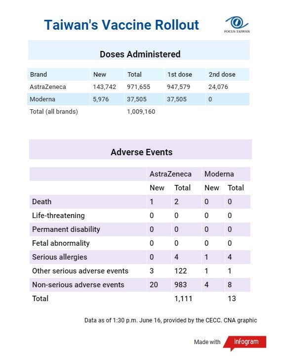Image resolution: width=281 pixels, height=357 pixels.
Task: Select the Adverse Events header banner
Action: click(140, 149)
